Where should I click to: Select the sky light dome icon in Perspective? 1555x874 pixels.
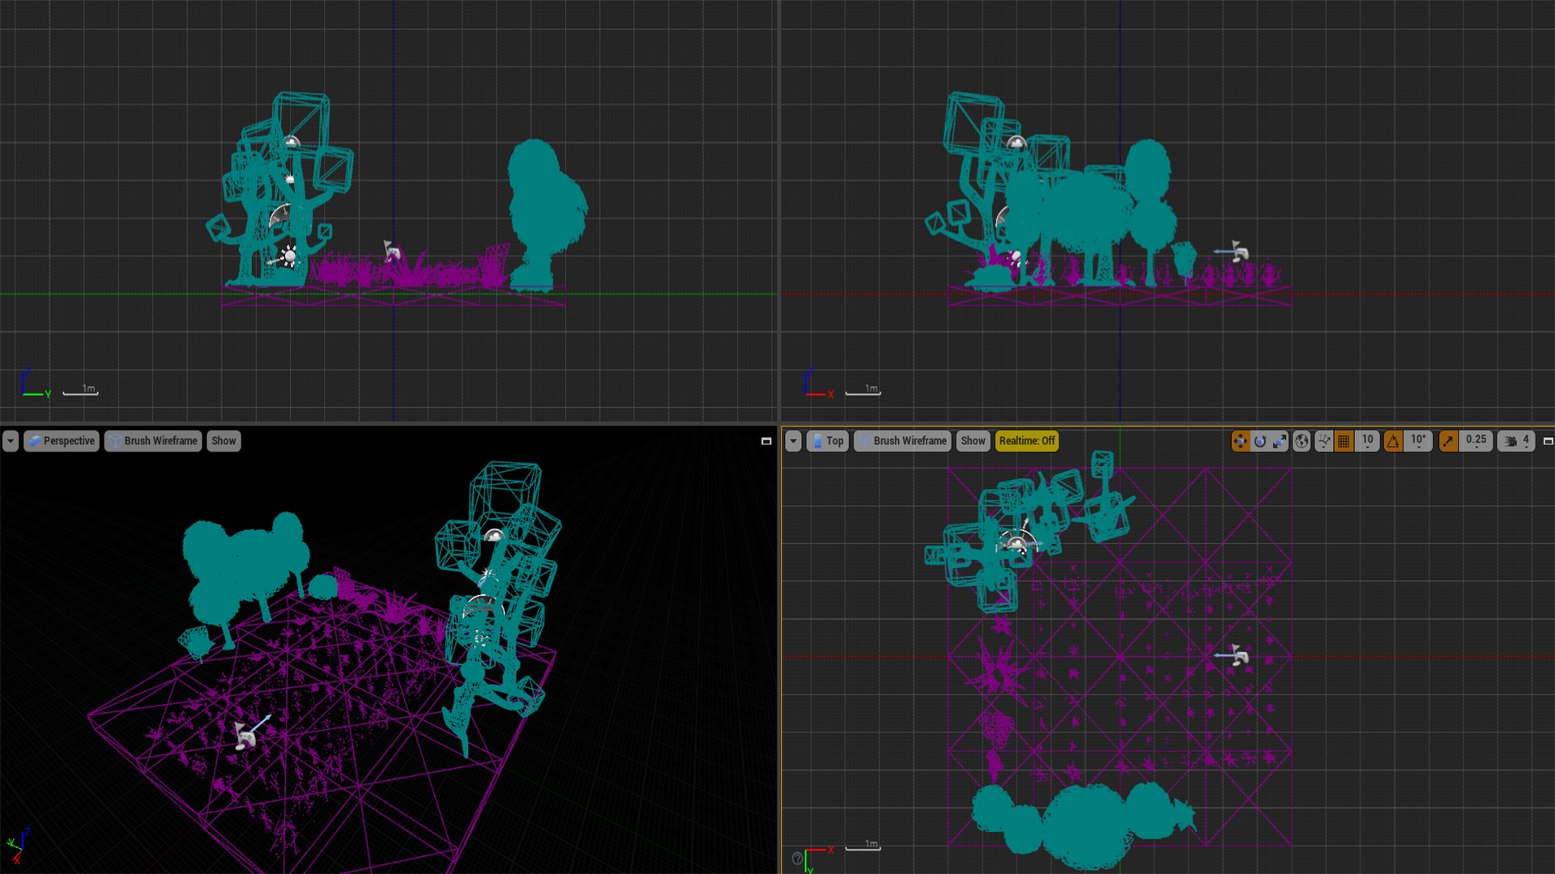[493, 536]
